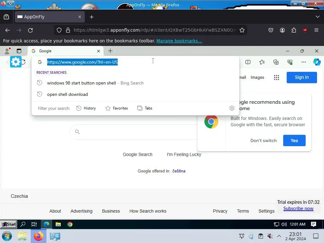Open Edge browser essentials heart icon
324x243 pixels.
click(290, 62)
